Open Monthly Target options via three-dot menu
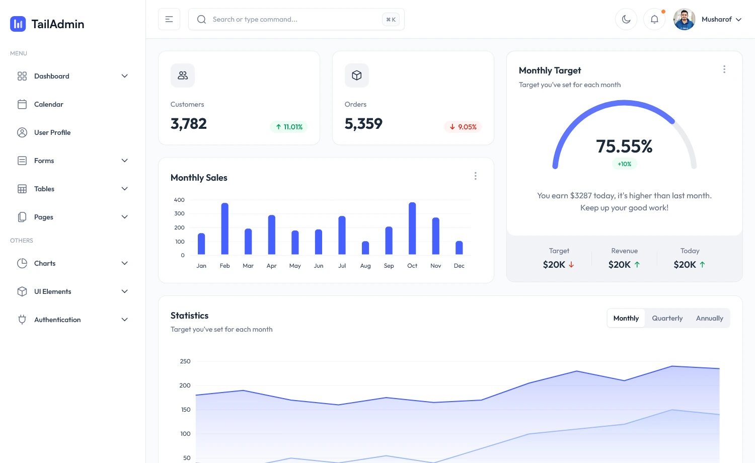The height and width of the screenshot is (463, 755). click(x=724, y=69)
